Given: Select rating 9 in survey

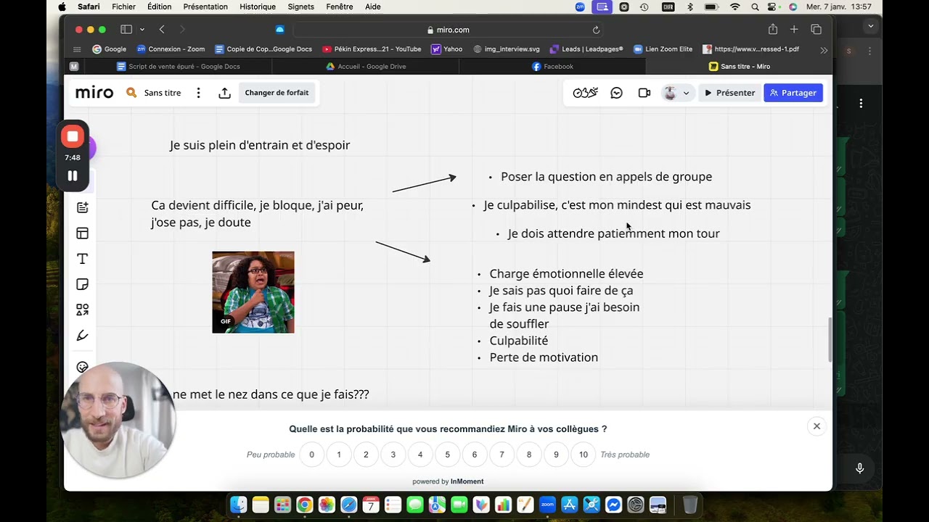Looking at the screenshot, I should pyautogui.click(x=556, y=455).
